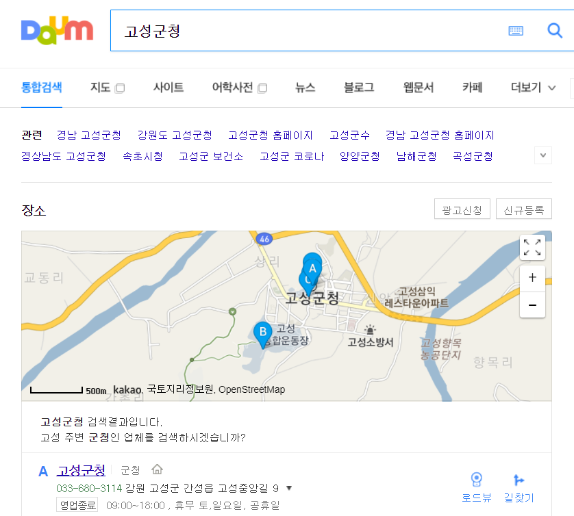Zoom in the map with plus
This screenshot has height=516, width=574.
pos(532,278)
